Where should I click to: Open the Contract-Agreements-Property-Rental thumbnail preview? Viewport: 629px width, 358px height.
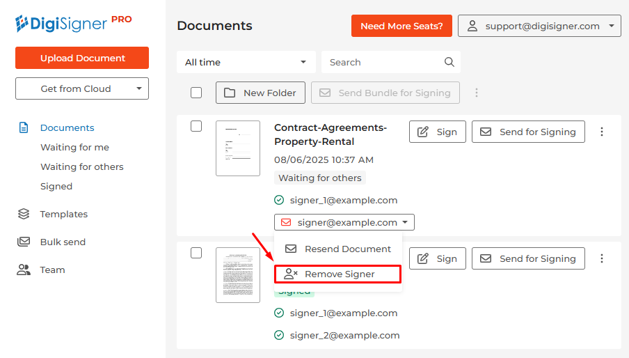(x=238, y=148)
